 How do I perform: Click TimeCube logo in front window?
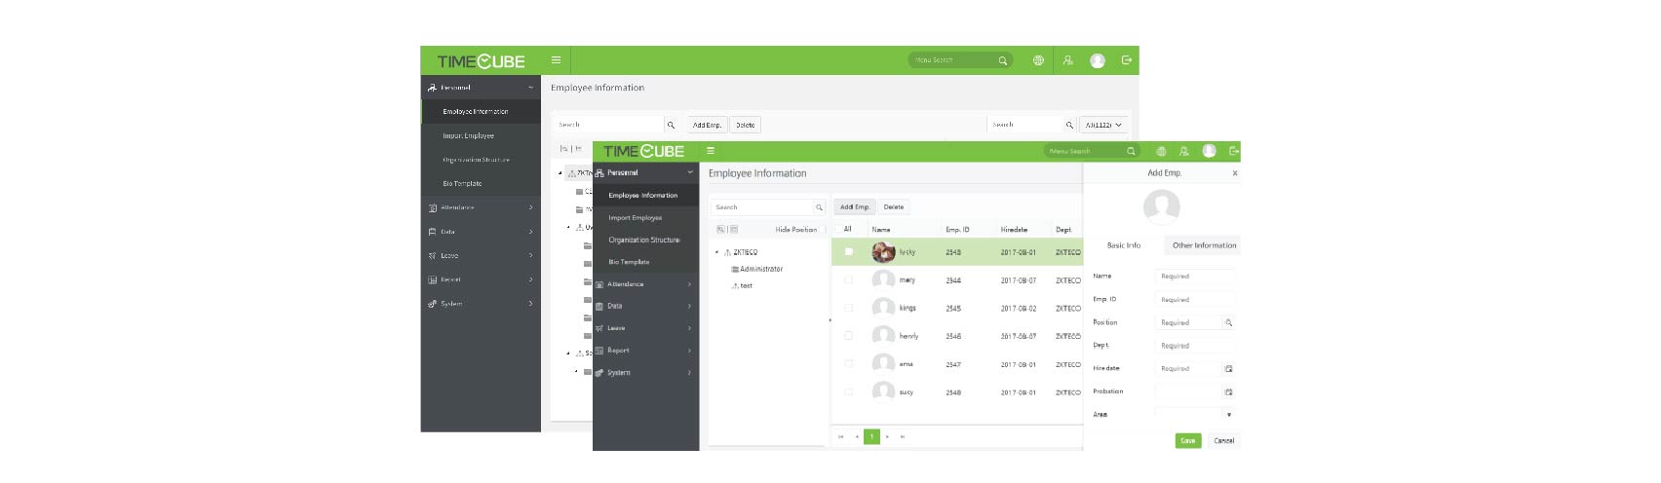click(643, 151)
